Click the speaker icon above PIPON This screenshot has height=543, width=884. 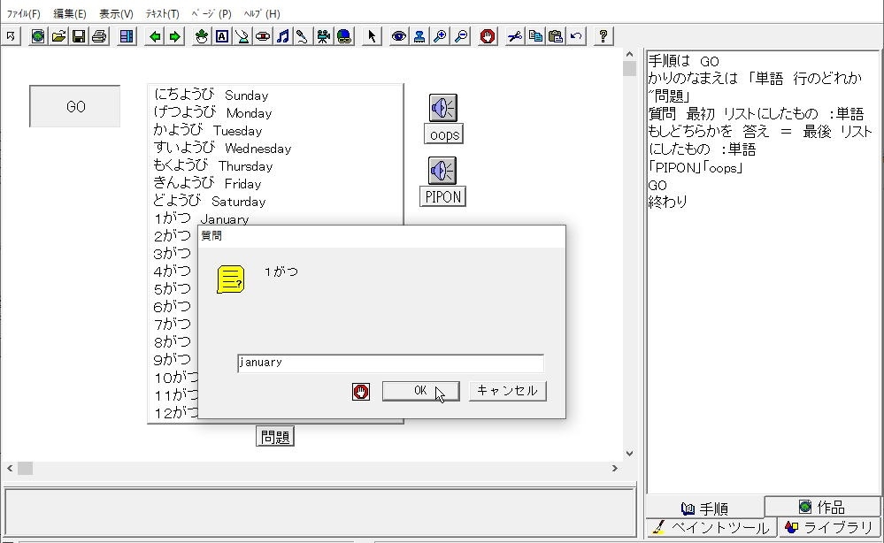[442, 170]
